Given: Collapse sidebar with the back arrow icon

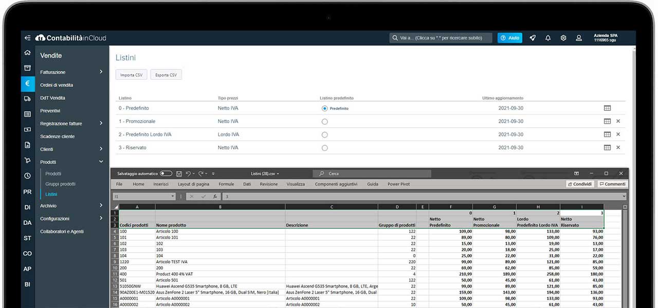Looking at the screenshot, I should click(x=27, y=38).
